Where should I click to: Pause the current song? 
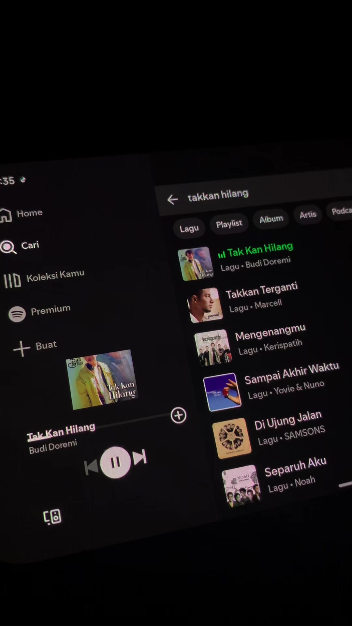(x=115, y=462)
